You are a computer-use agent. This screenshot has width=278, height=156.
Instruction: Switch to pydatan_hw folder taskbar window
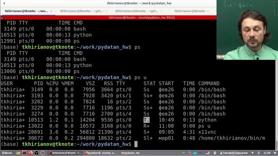coord(130,153)
